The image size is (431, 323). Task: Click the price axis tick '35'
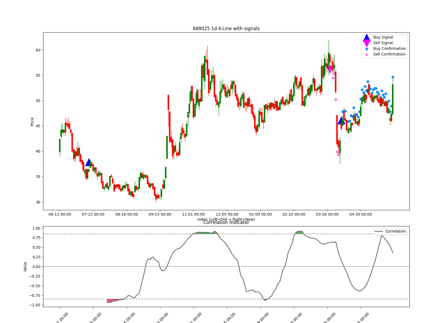(x=38, y=177)
